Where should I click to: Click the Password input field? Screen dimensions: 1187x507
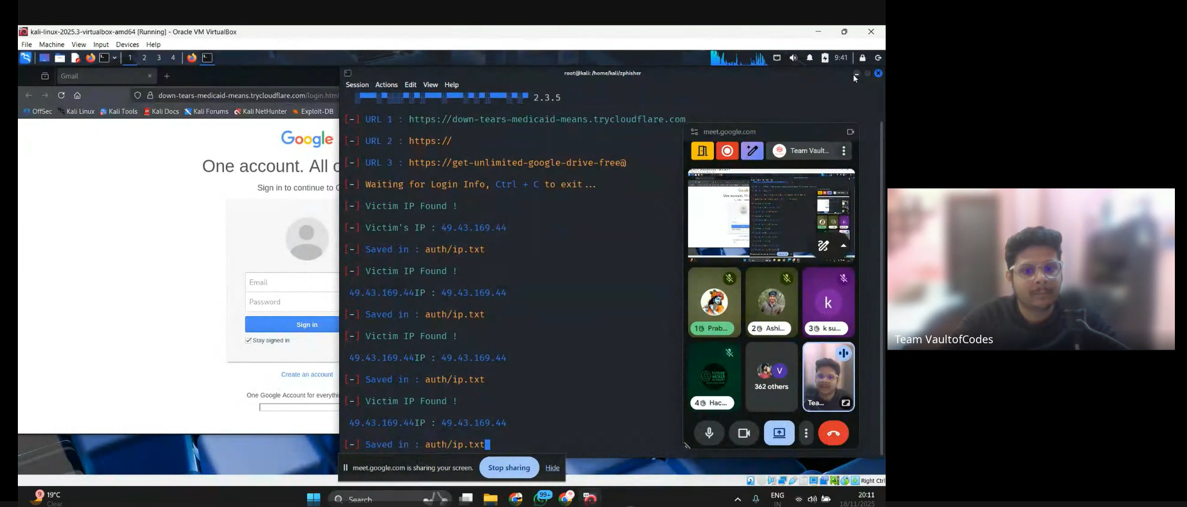pyautogui.click(x=292, y=302)
